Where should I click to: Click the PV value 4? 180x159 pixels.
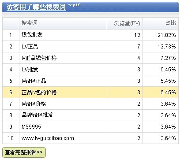[139, 58]
